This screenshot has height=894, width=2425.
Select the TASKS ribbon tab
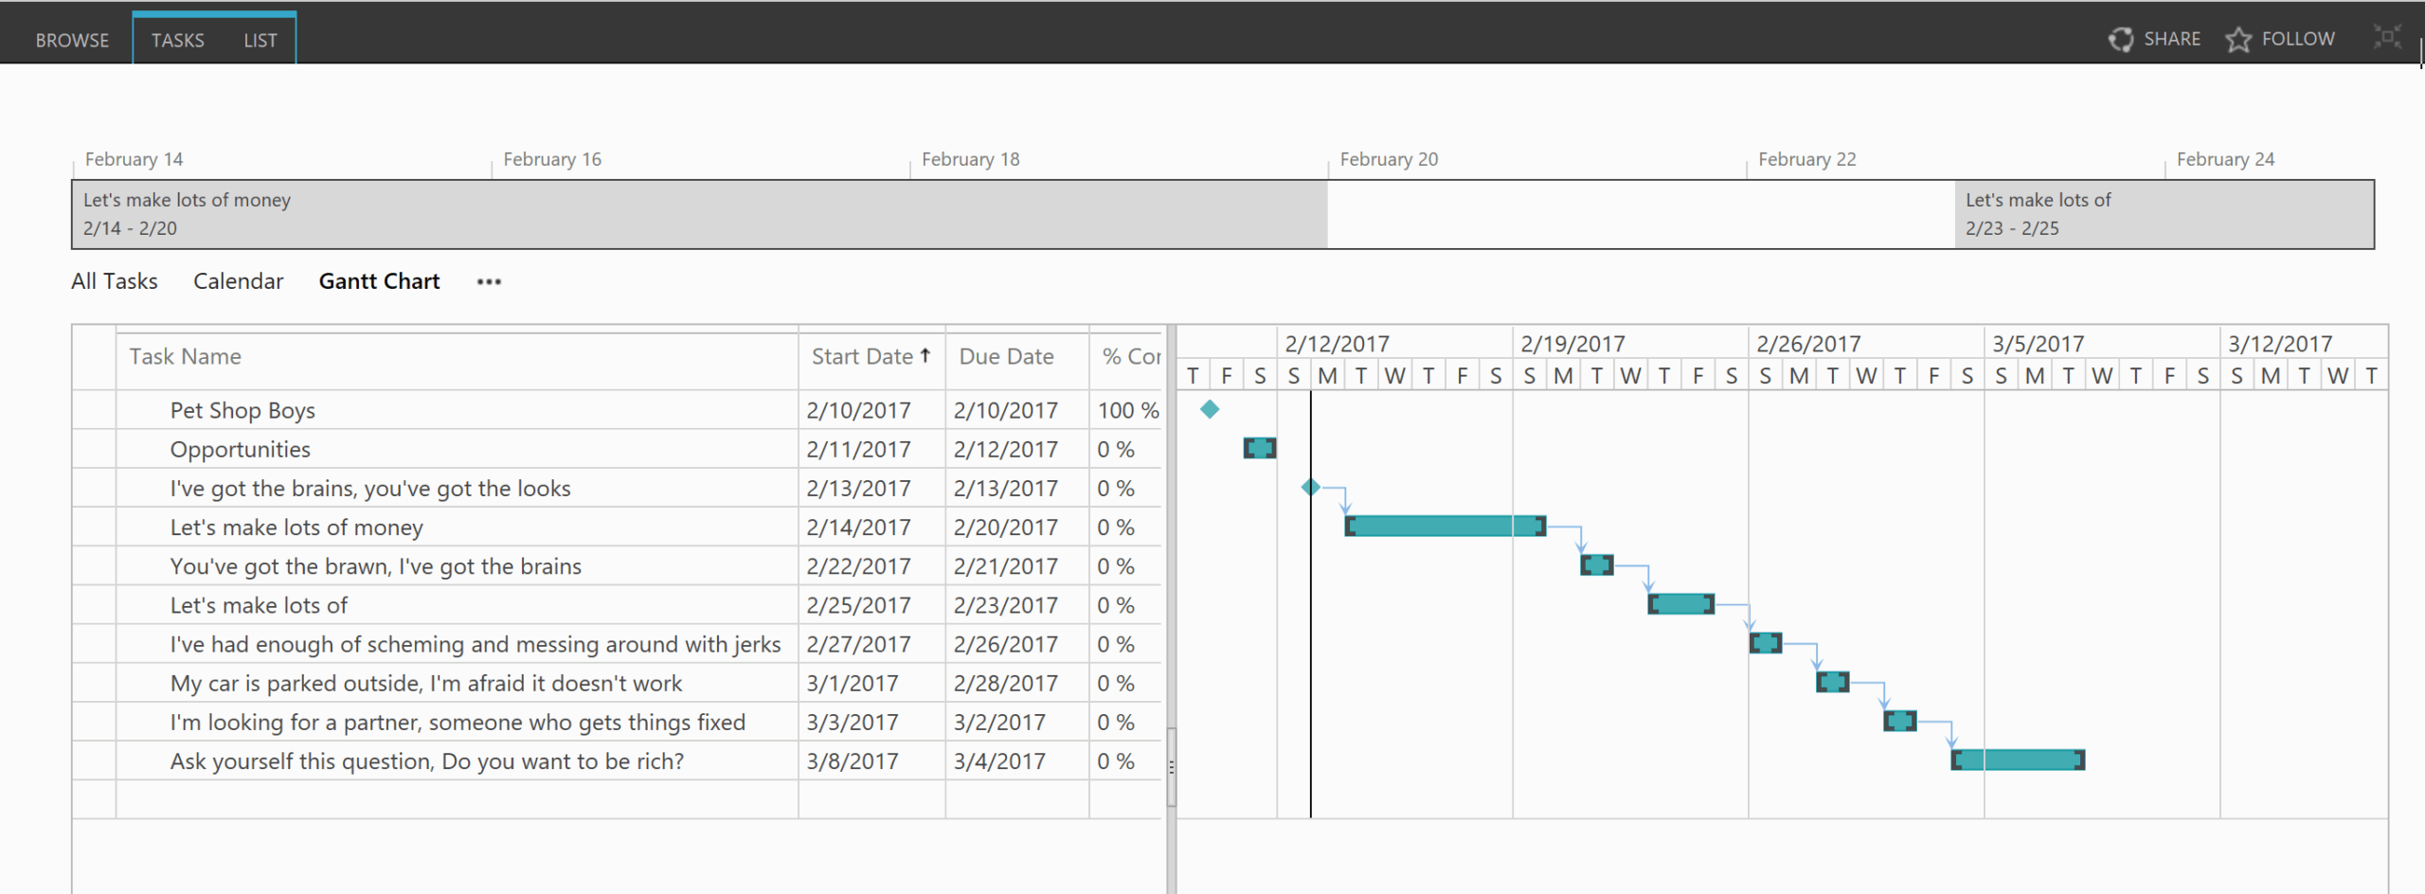[177, 40]
